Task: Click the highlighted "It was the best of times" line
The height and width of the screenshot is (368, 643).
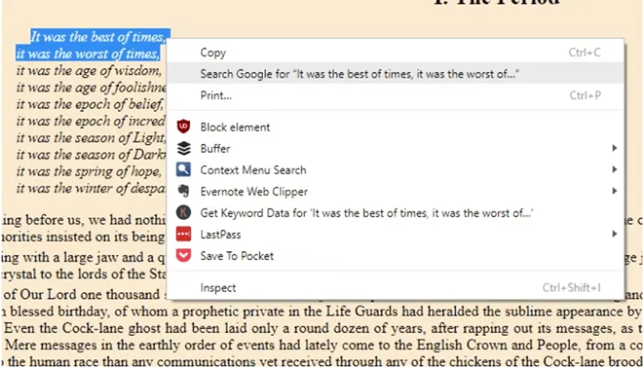Action: pos(98,37)
